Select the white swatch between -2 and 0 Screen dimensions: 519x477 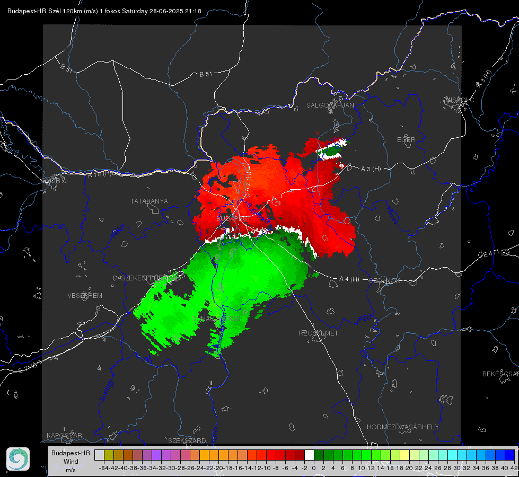[x=309, y=455]
